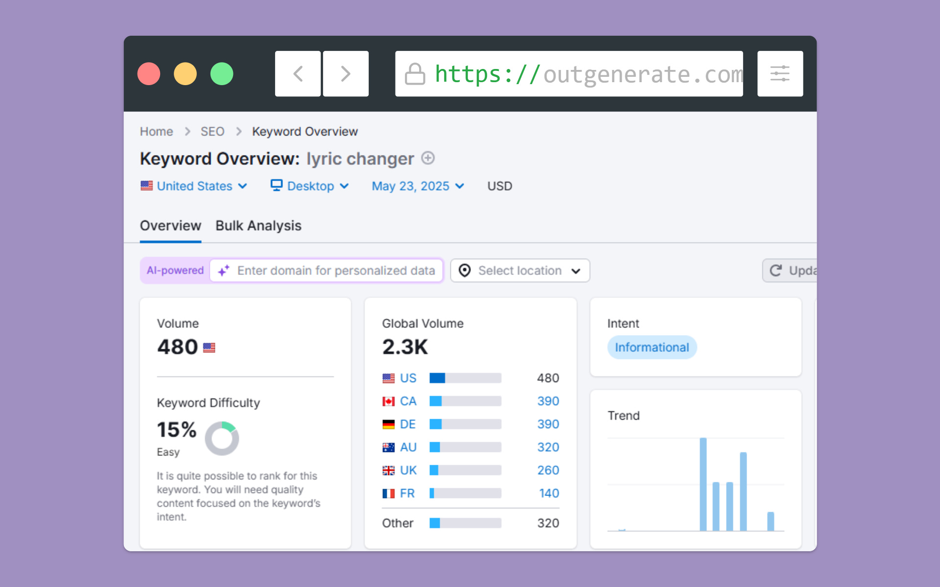This screenshot has width=940, height=587.
Task: Click the red window close dot
Action: (x=149, y=74)
